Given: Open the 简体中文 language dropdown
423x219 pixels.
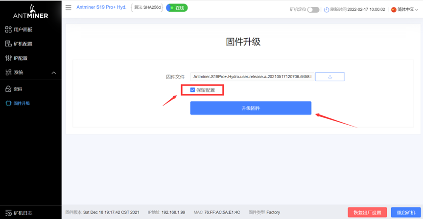Looking at the screenshot, I should pyautogui.click(x=405, y=9).
